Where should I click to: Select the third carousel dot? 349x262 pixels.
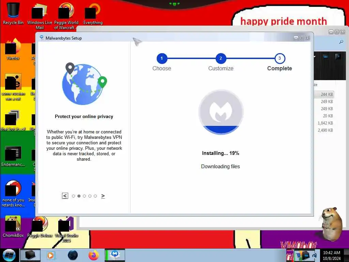pos(85,196)
